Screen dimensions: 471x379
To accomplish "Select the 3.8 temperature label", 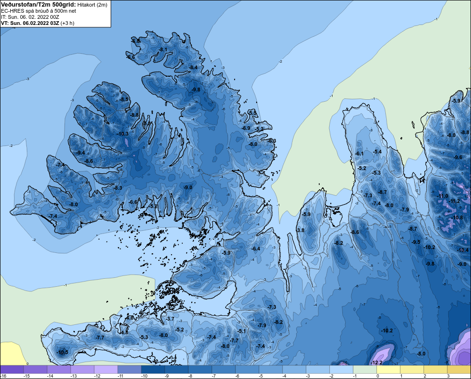I will [300, 230].
